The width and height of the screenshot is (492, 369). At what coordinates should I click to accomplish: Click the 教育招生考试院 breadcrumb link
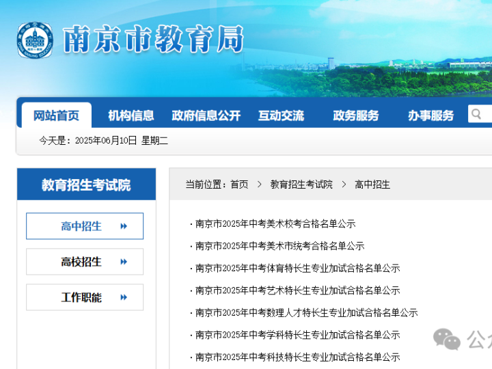coord(301,184)
